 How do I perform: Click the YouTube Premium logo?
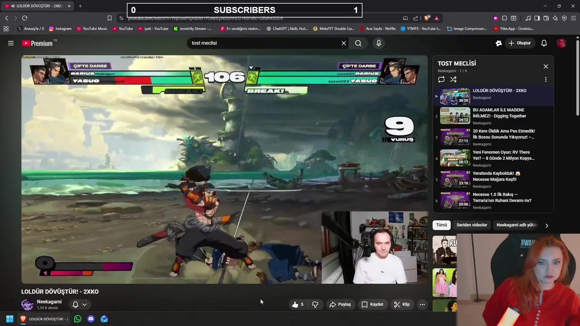coord(38,43)
